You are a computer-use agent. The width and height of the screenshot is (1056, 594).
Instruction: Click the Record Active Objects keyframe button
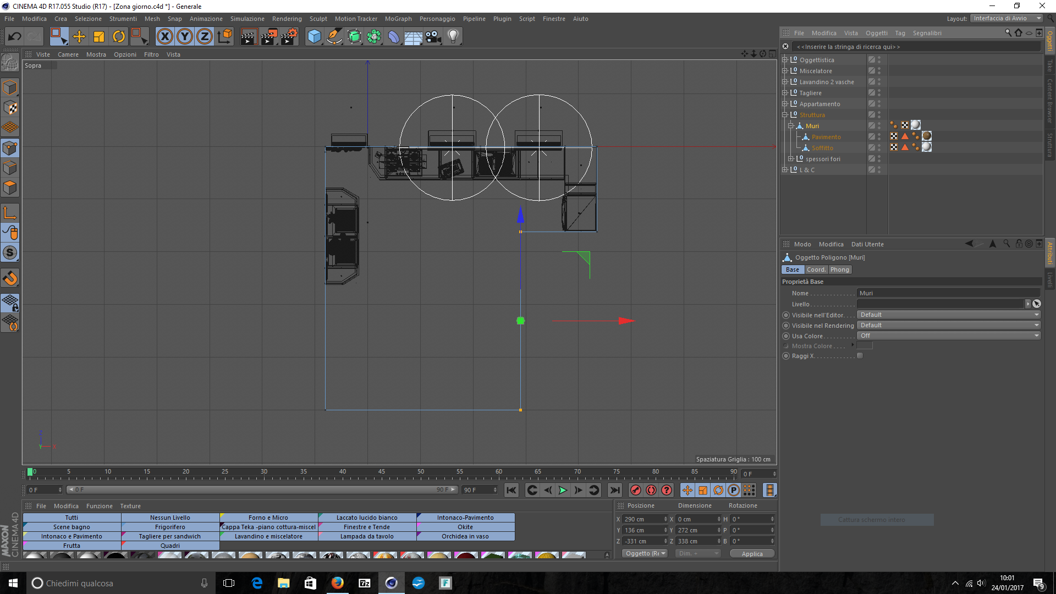635,490
